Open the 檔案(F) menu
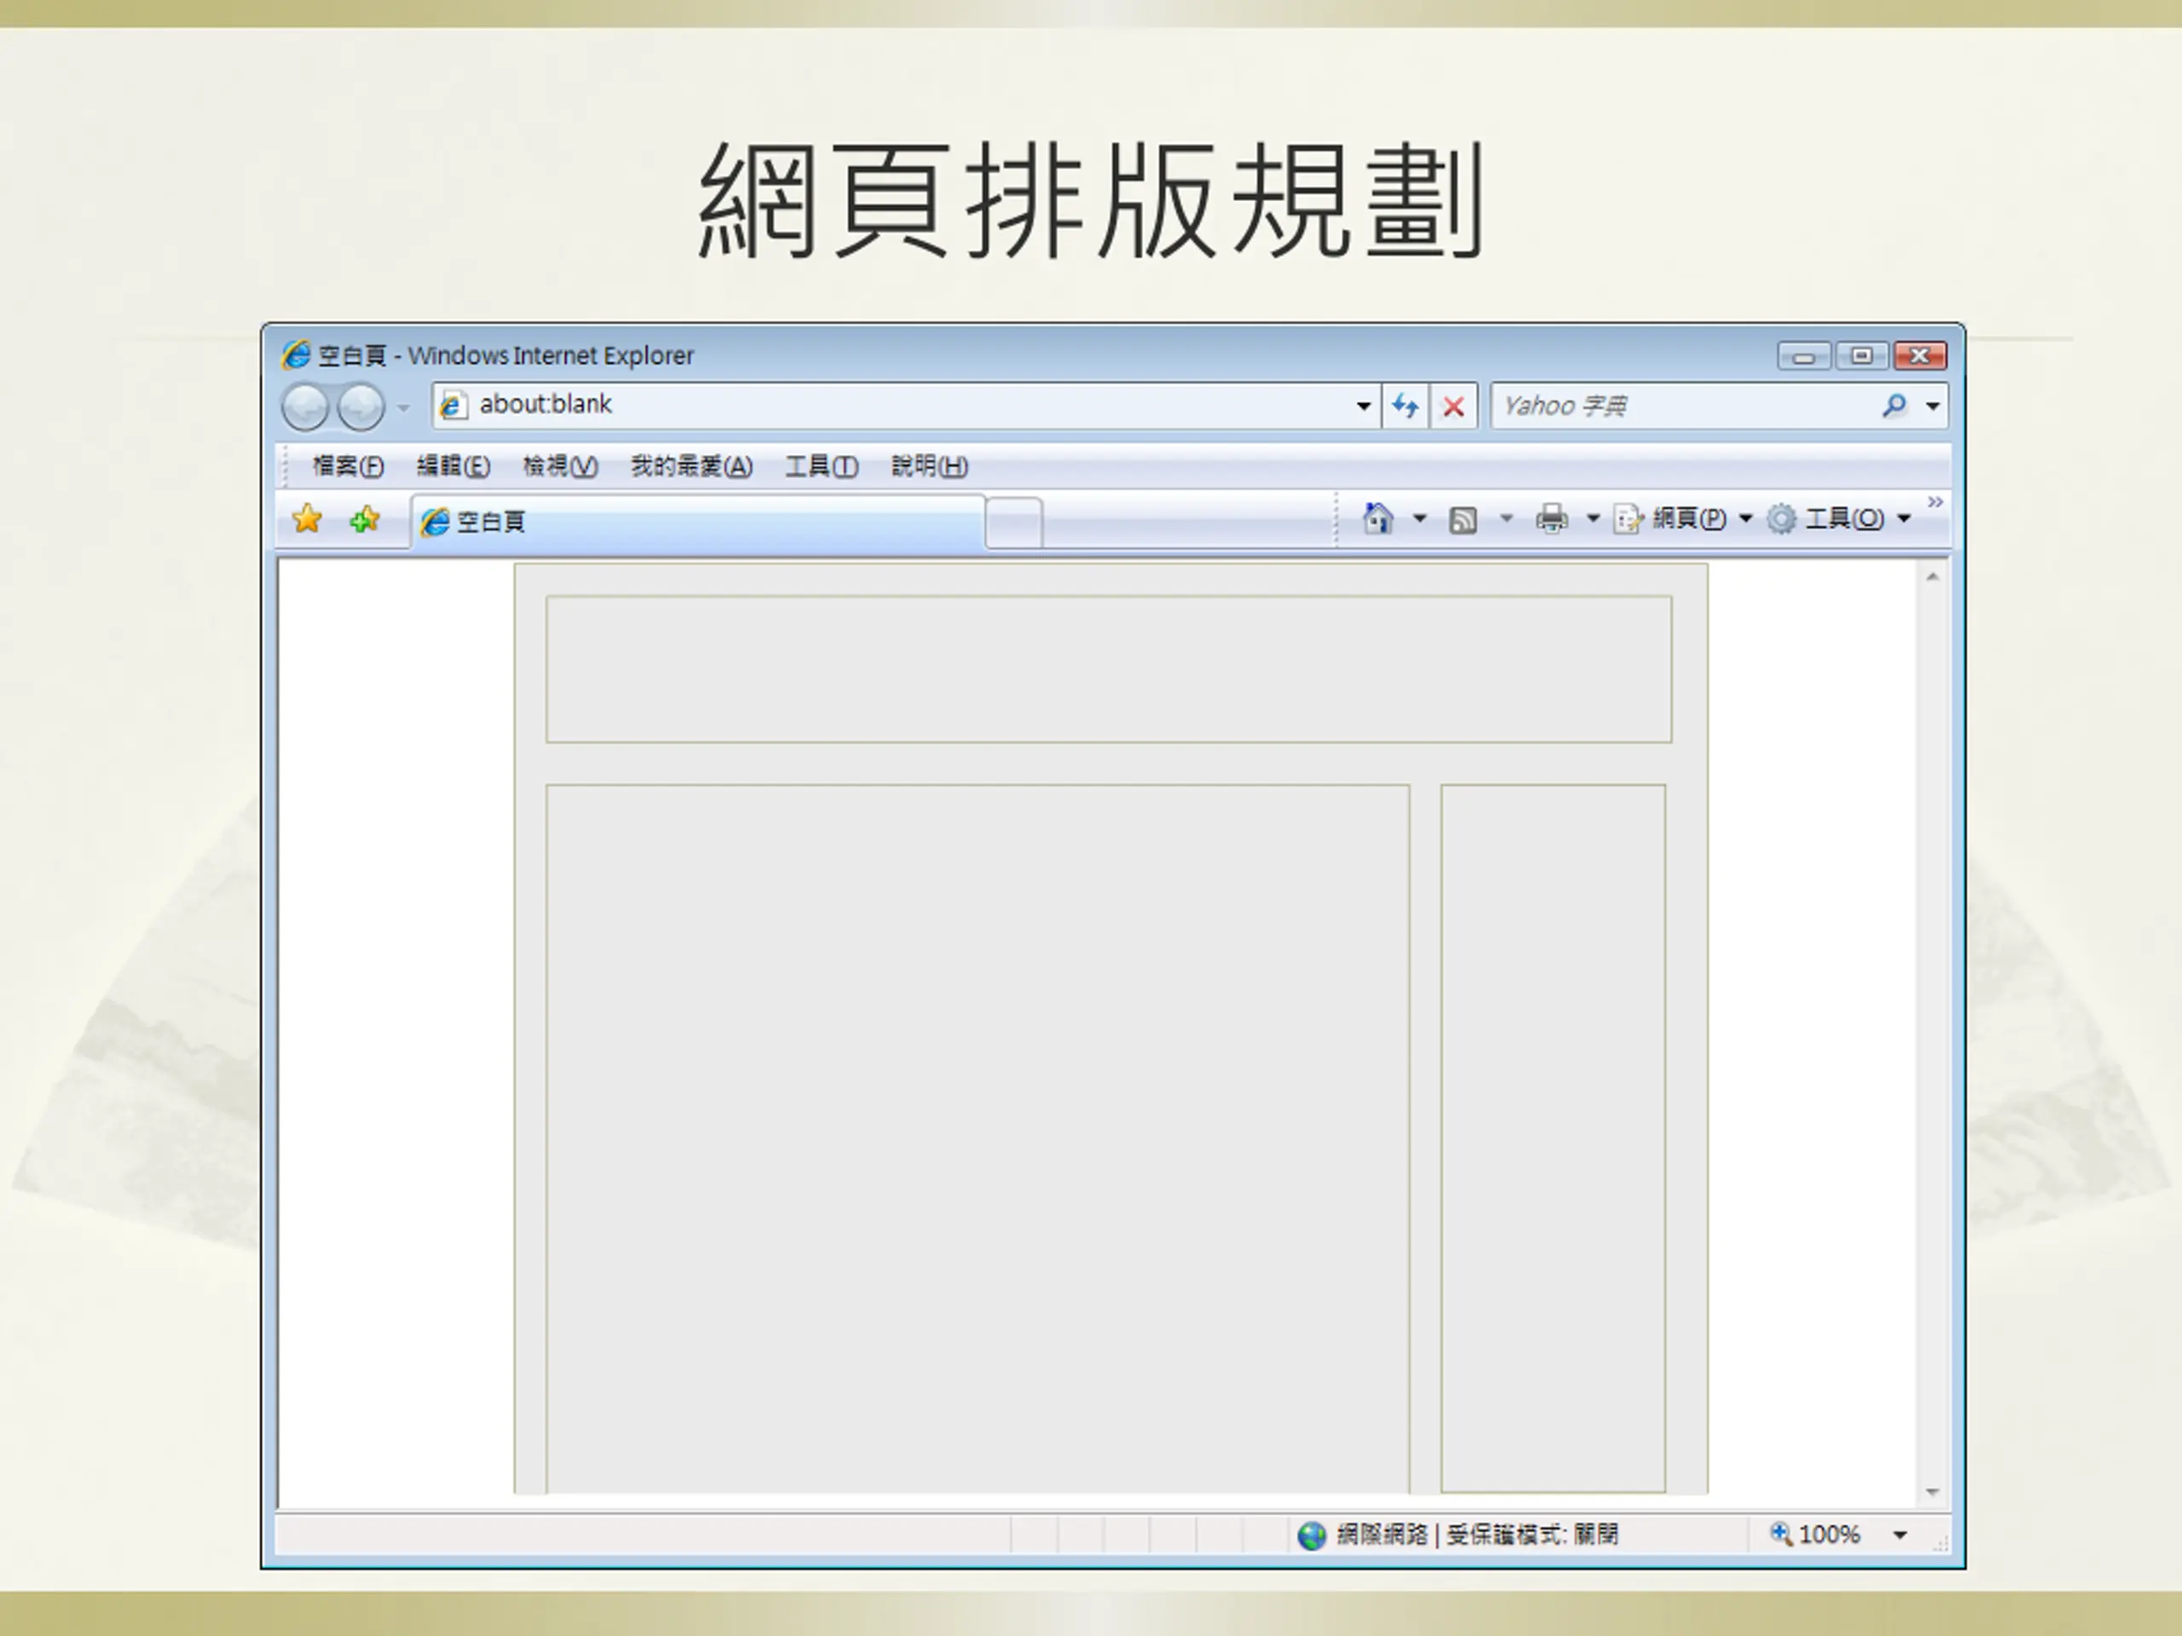Screen dimensions: 2182x1636 pos(349,465)
